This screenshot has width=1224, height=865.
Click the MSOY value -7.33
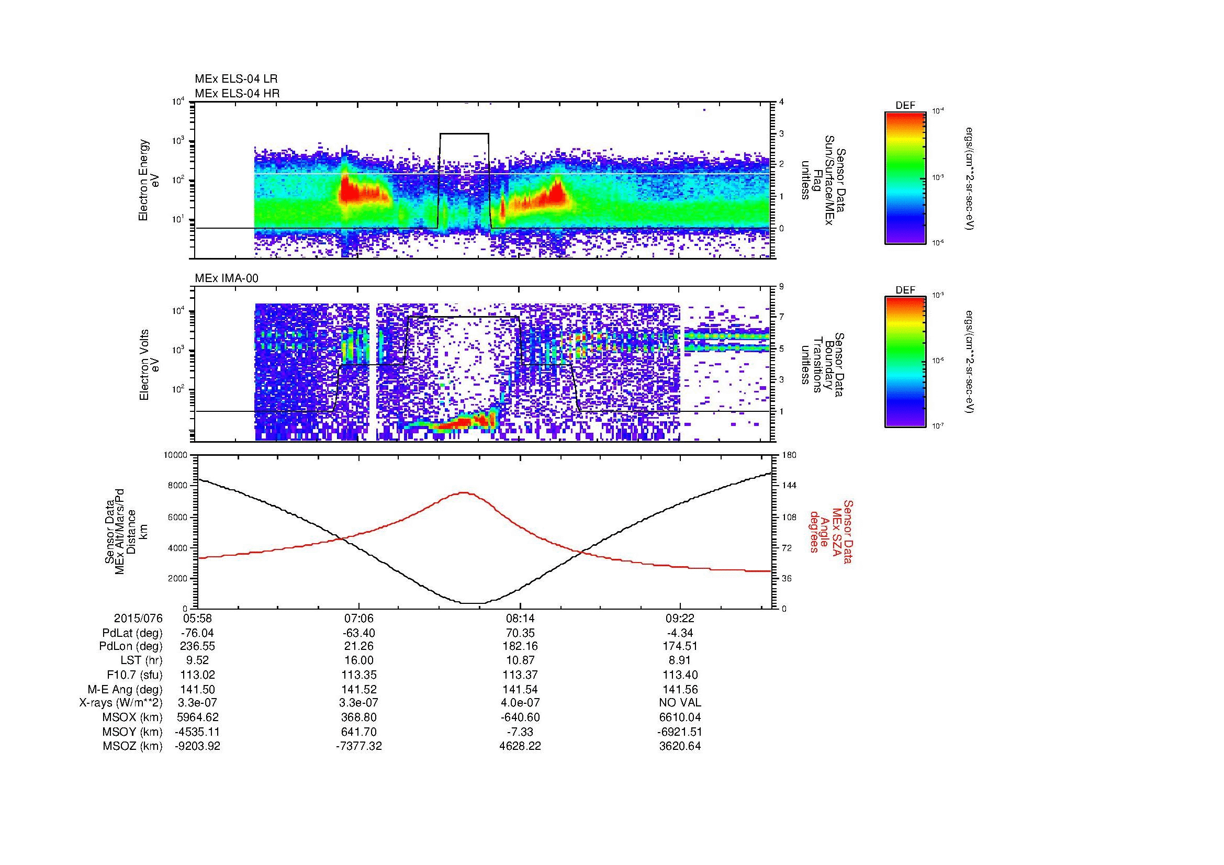pos(520,732)
